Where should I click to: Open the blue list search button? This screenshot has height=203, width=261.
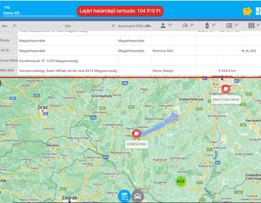tap(124, 196)
